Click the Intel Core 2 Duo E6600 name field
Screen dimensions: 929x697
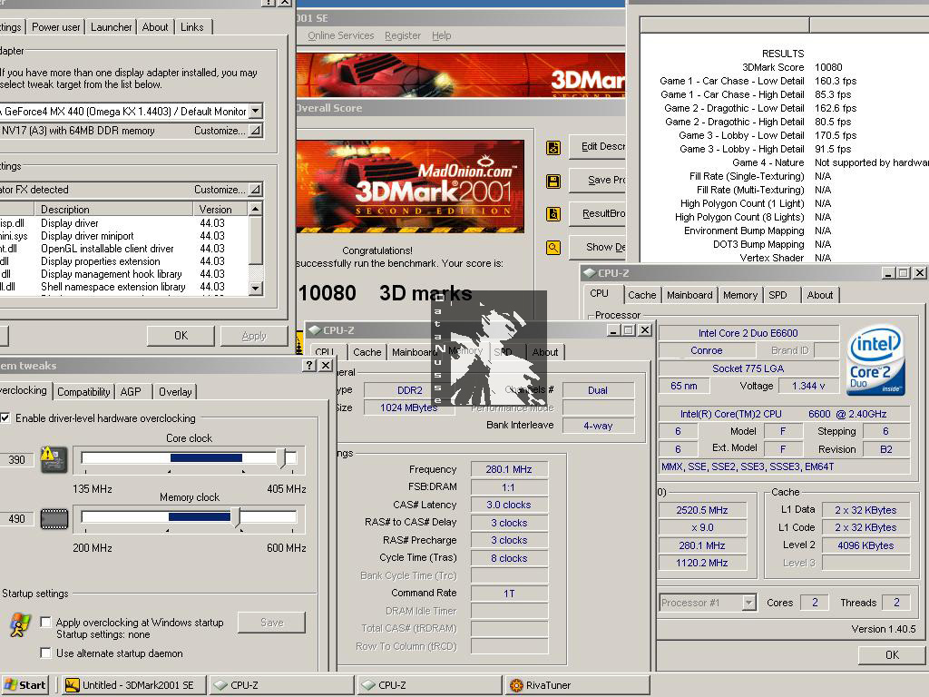tap(748, 333)
